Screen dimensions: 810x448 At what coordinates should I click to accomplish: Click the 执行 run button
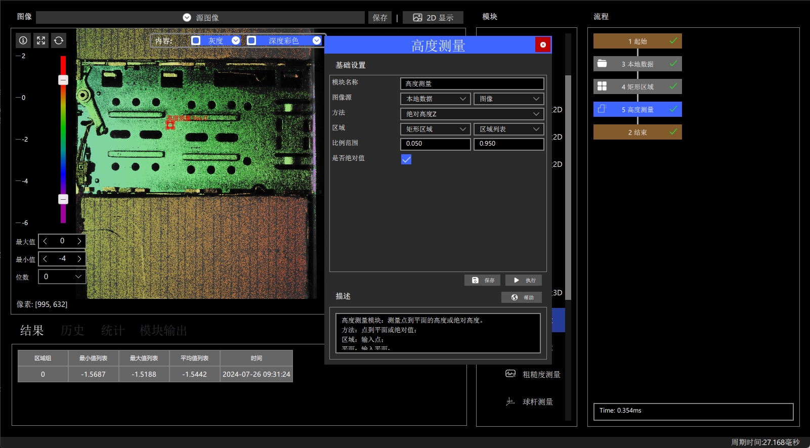pos(524,280)
